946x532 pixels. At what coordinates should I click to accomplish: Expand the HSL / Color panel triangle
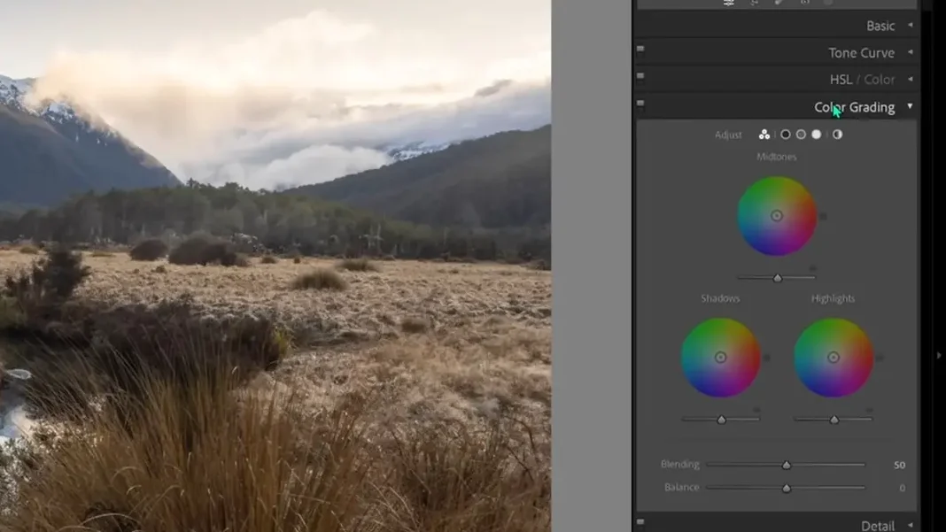coord(911,79)
